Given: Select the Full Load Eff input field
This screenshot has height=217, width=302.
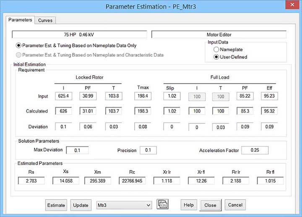Looking at the screenshot, I should (x=270, y=96).
